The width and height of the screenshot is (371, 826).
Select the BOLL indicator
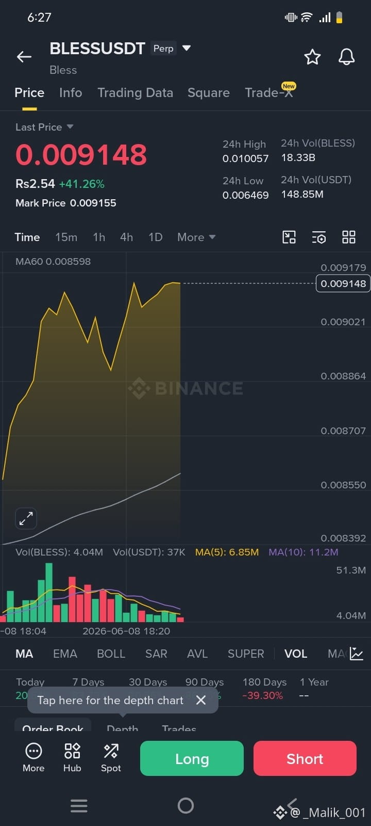tap(111, 654)
